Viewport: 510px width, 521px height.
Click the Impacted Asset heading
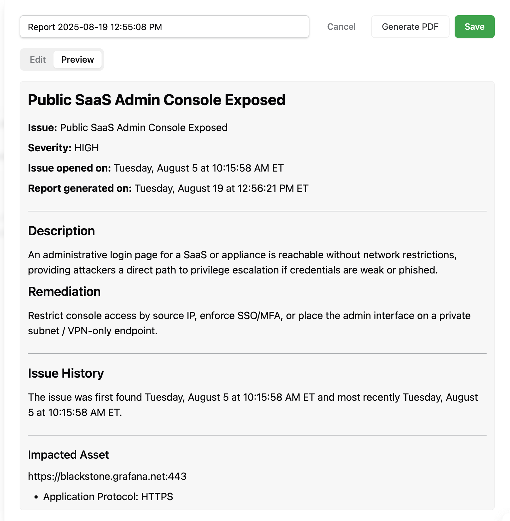click(x=68, y=455)
